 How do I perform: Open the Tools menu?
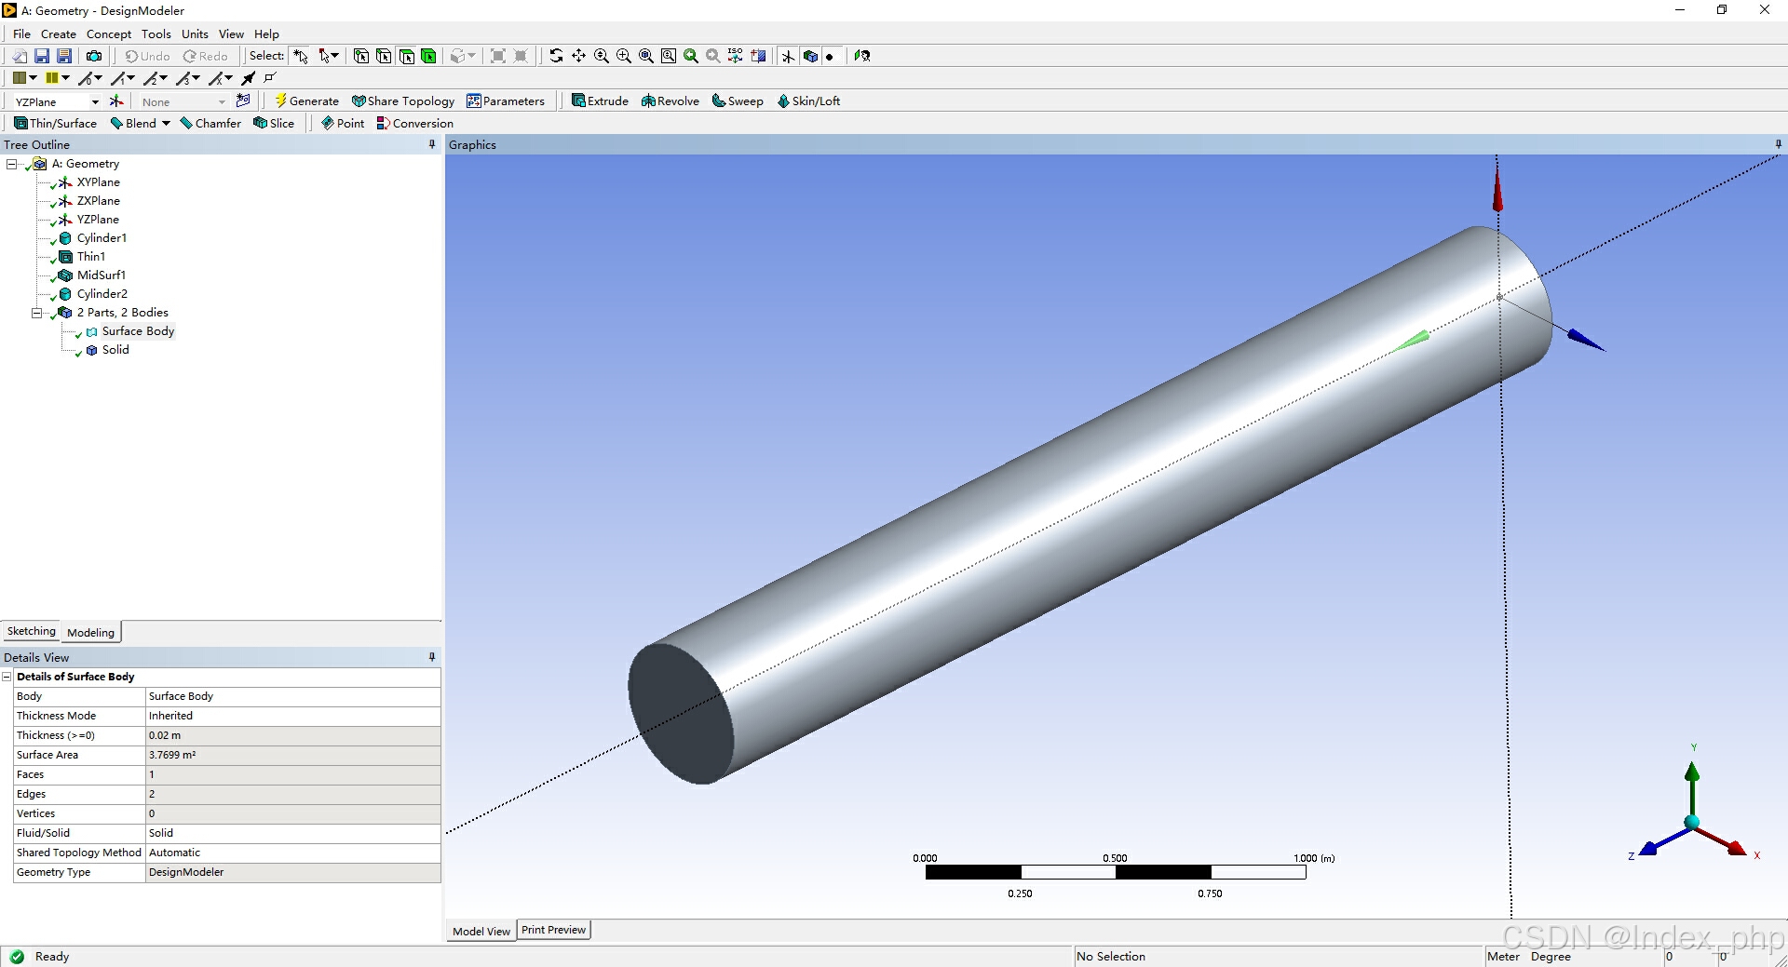point(156,34)
